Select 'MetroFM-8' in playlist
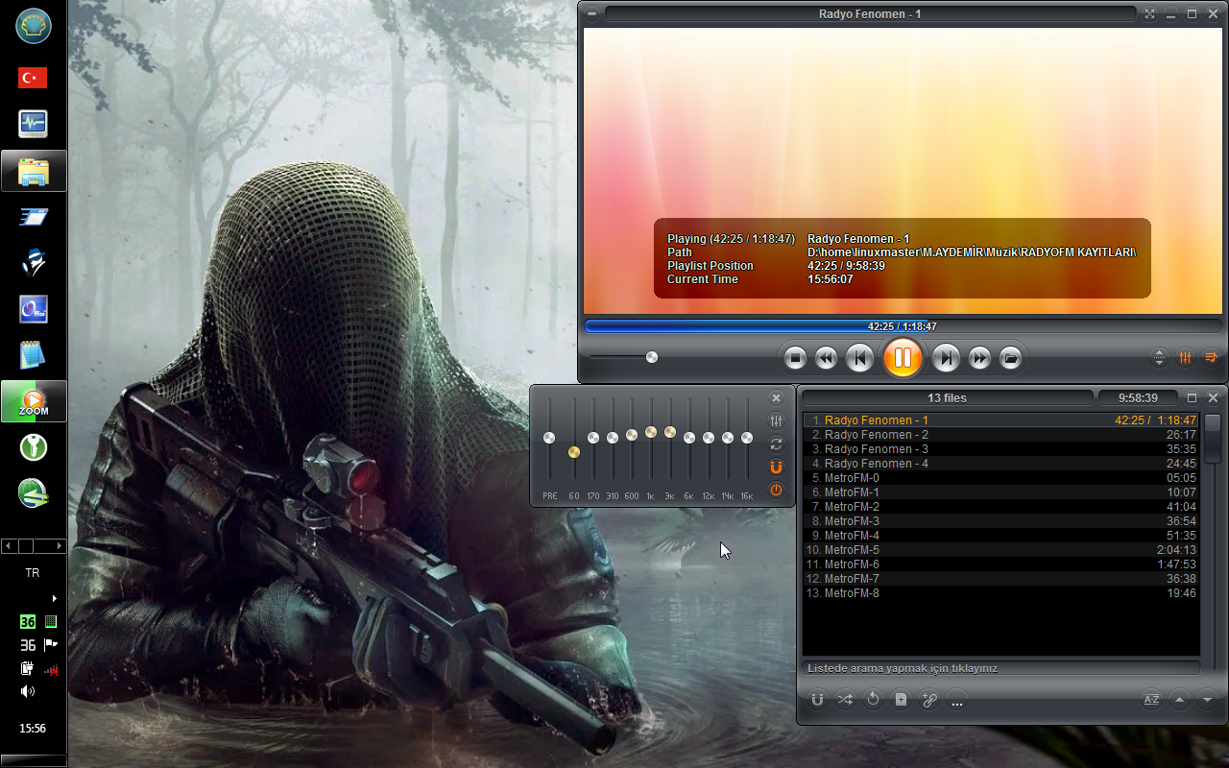1229x768 pixels. (x=1000, y=593)
